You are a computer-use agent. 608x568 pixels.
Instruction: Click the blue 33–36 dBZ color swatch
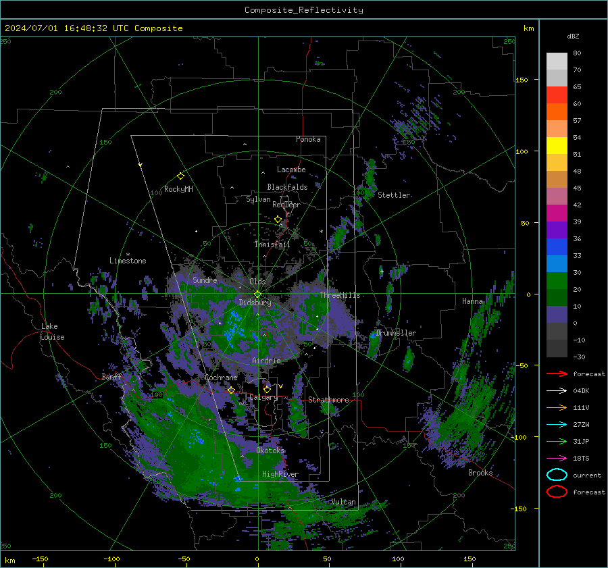[x=557, y=247]
